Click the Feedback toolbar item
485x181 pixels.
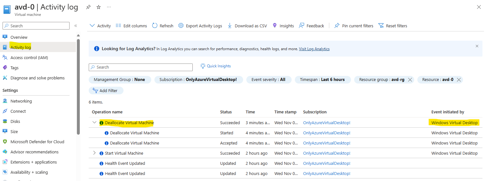pos(311,26)
